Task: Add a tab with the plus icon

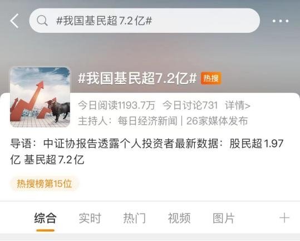Action: click(x=284, y=218)
